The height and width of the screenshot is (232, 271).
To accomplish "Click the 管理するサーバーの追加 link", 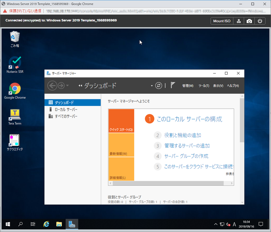I will tap(187, 146).
